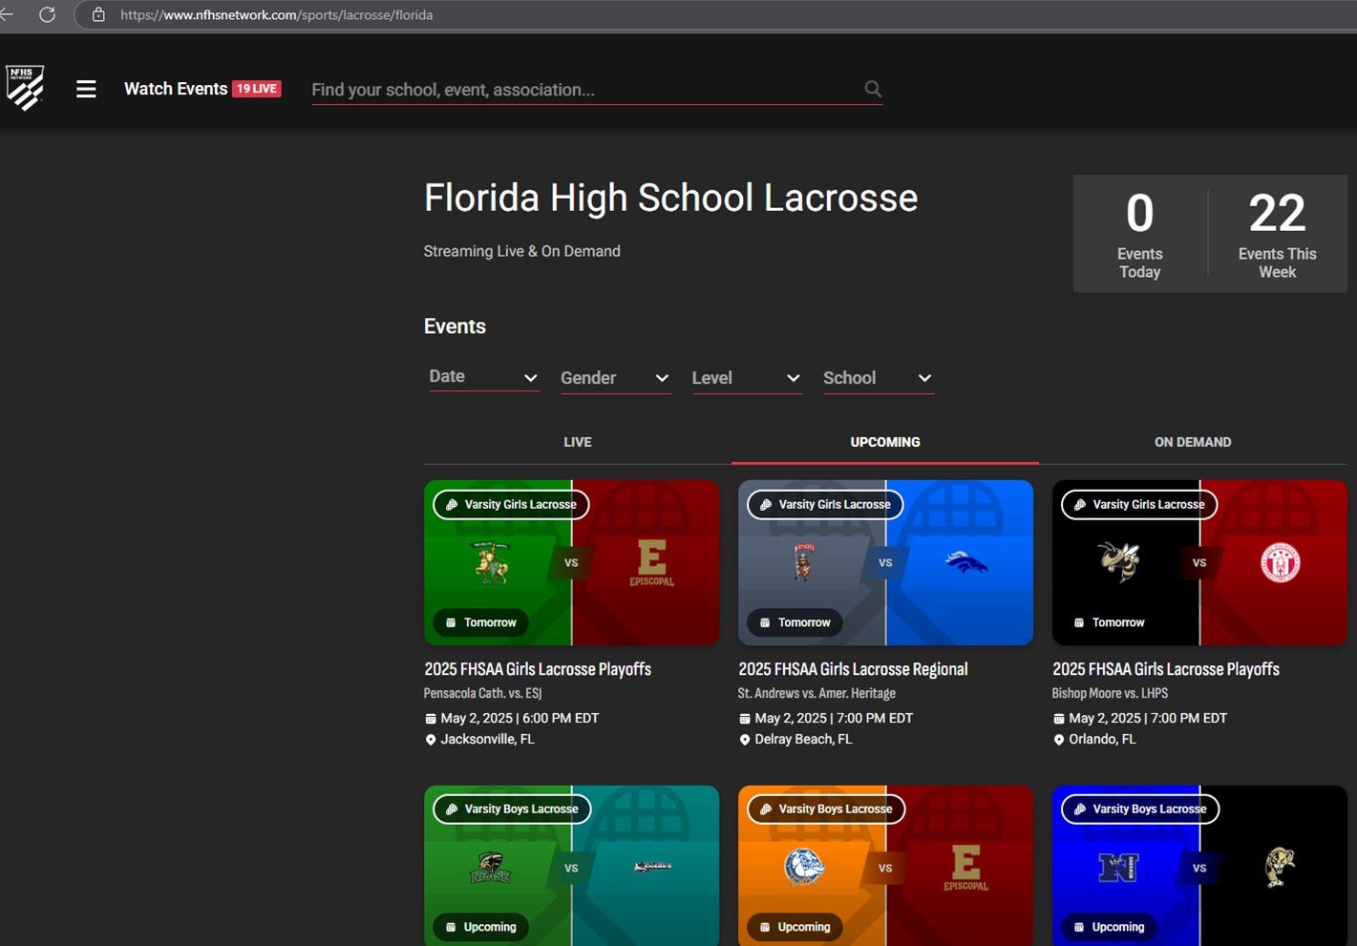1357x946 pixels.
Task: Switch to the ON DEMAND tab
Action: coord(1193,442)
